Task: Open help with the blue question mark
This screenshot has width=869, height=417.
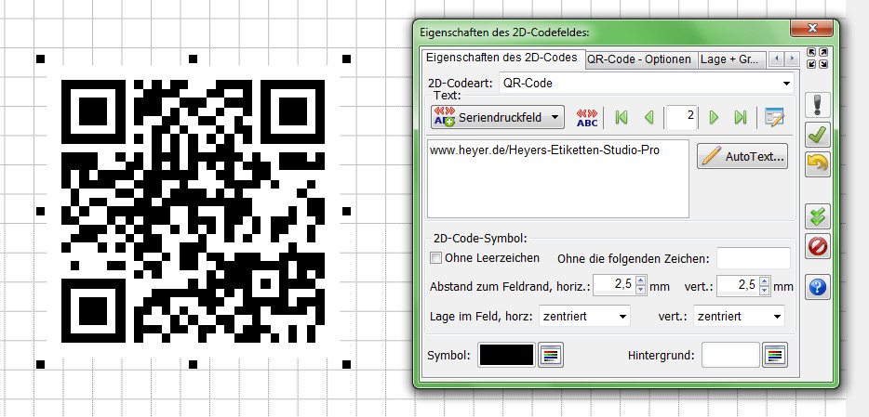Action: pyautogui.click(x=817, y=287)
